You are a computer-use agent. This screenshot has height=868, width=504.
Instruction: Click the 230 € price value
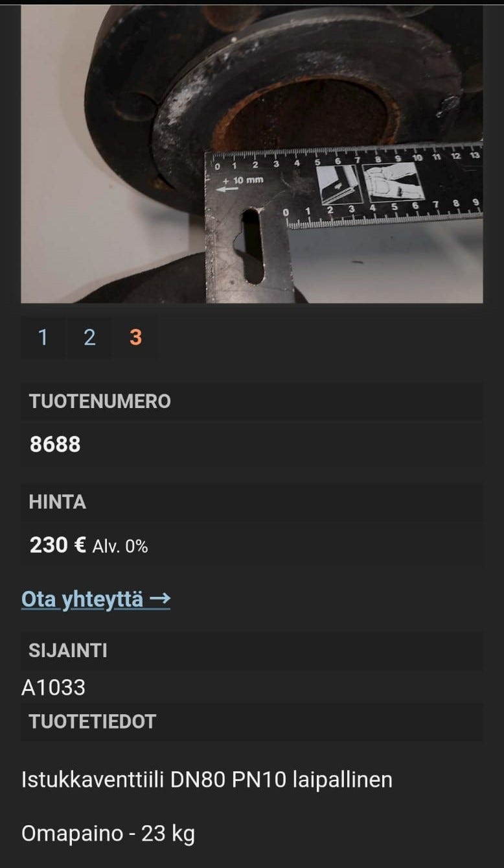[x=58, y=545]
